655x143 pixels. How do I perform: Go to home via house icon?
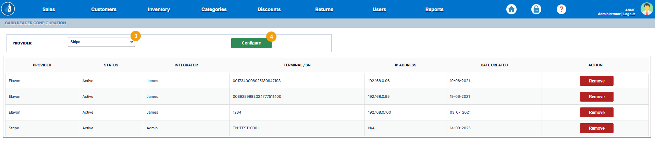click(511, 9)
